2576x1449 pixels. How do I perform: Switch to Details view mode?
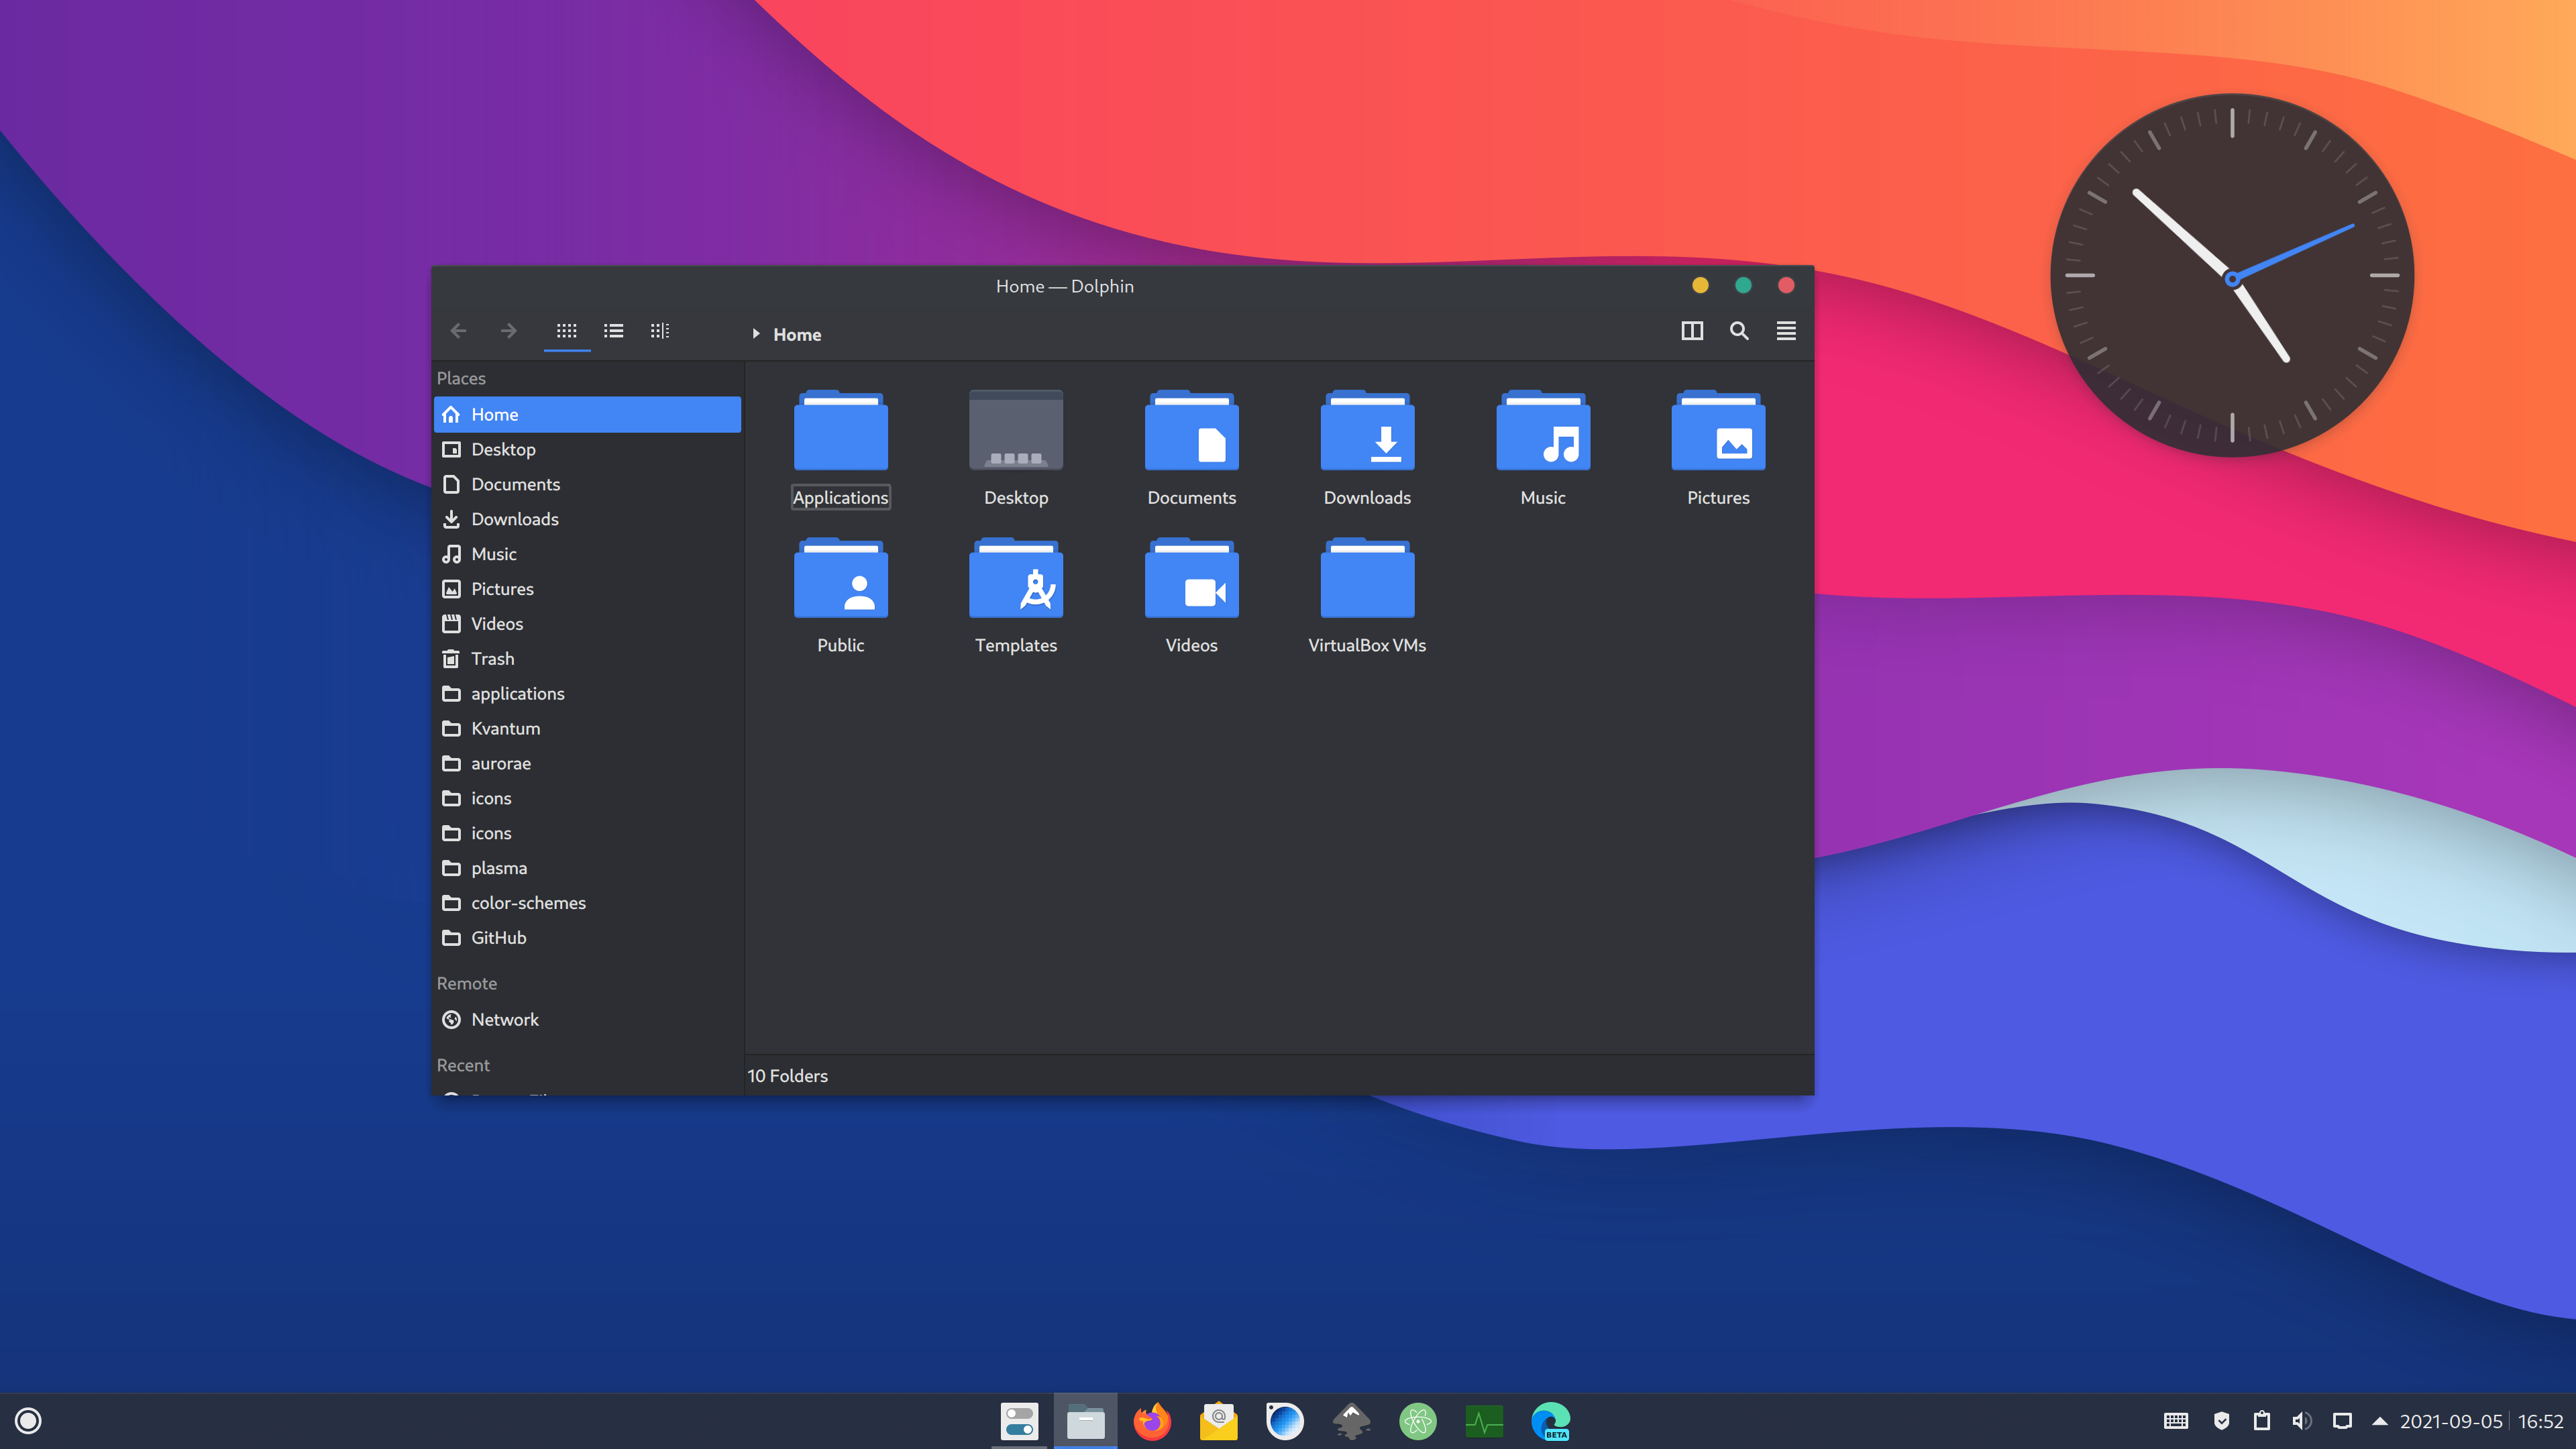660,331
